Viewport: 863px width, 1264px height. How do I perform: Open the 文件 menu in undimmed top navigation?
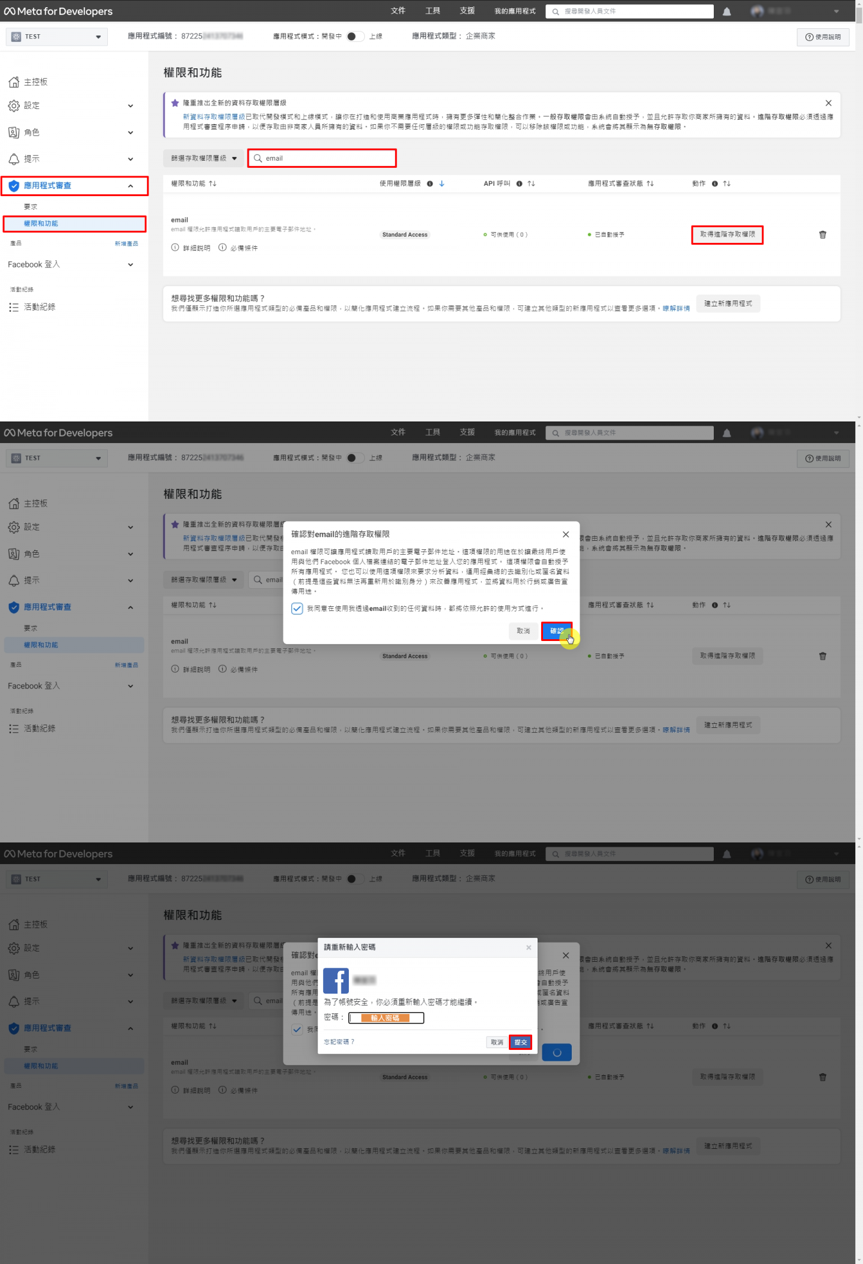(398, 11)
